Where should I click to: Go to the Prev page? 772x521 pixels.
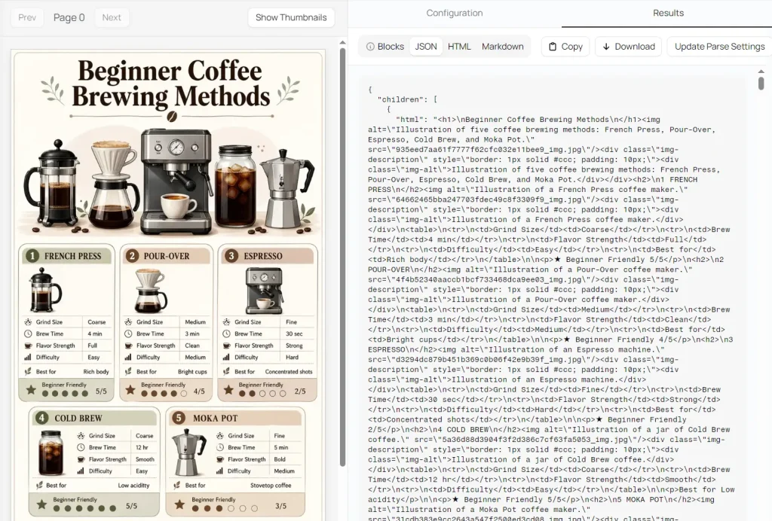(x=27, y=17)
